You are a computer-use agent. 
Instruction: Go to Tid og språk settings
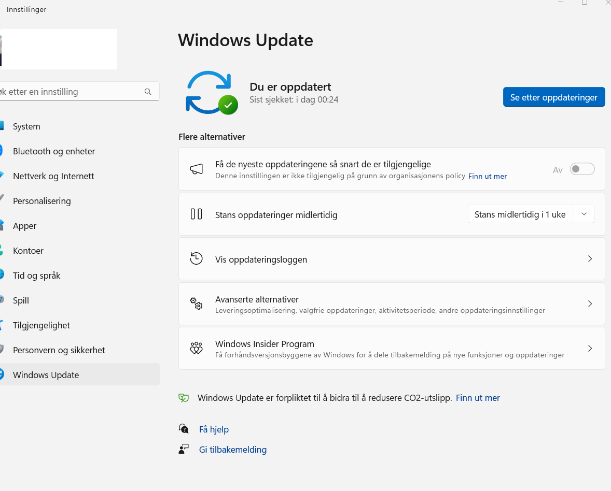tap(36, 276)
